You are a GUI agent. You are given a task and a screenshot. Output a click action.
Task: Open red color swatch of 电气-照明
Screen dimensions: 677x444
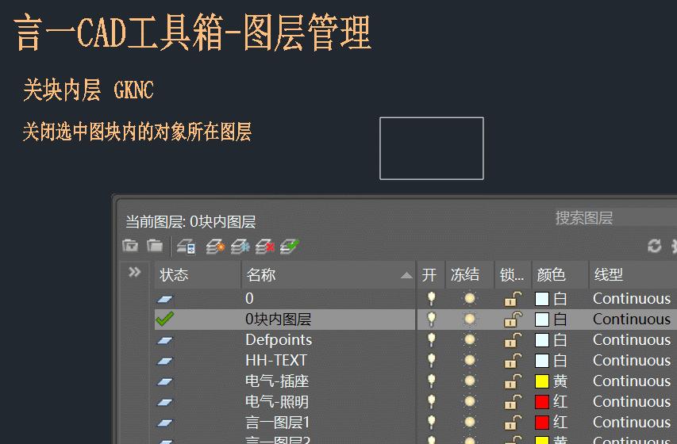pyautogui.click(x=542, y=402)
